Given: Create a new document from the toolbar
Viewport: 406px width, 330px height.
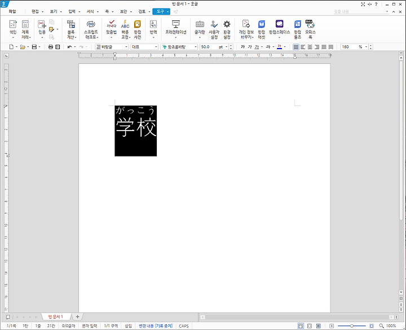Looking at the screenshot, I should point(11,47).
